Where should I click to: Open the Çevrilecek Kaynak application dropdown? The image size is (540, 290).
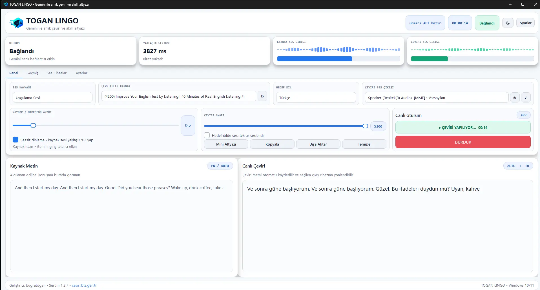point(179,96)
